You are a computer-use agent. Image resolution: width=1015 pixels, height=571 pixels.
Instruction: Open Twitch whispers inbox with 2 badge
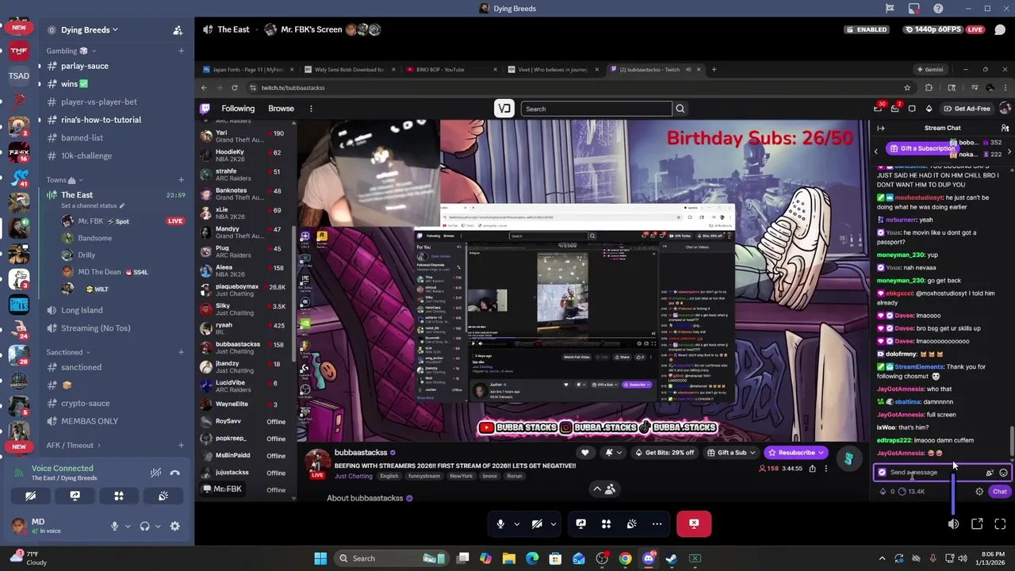(895, 109)
